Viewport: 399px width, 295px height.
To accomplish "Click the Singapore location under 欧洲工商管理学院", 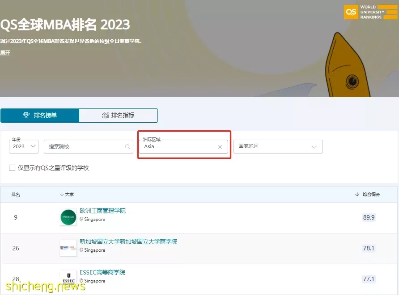I will (93, 219).
